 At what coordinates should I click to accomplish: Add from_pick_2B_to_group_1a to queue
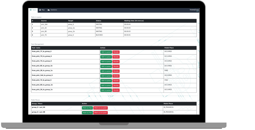point(106,71)
